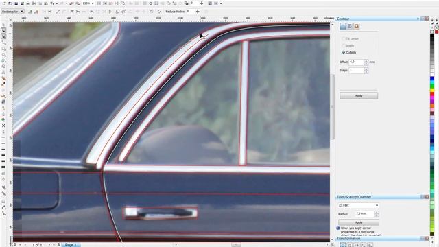Image resolution: width=439 pixels, height=247 pixels.
Task: Click the Print icon
Action: [x=28, y=3]
